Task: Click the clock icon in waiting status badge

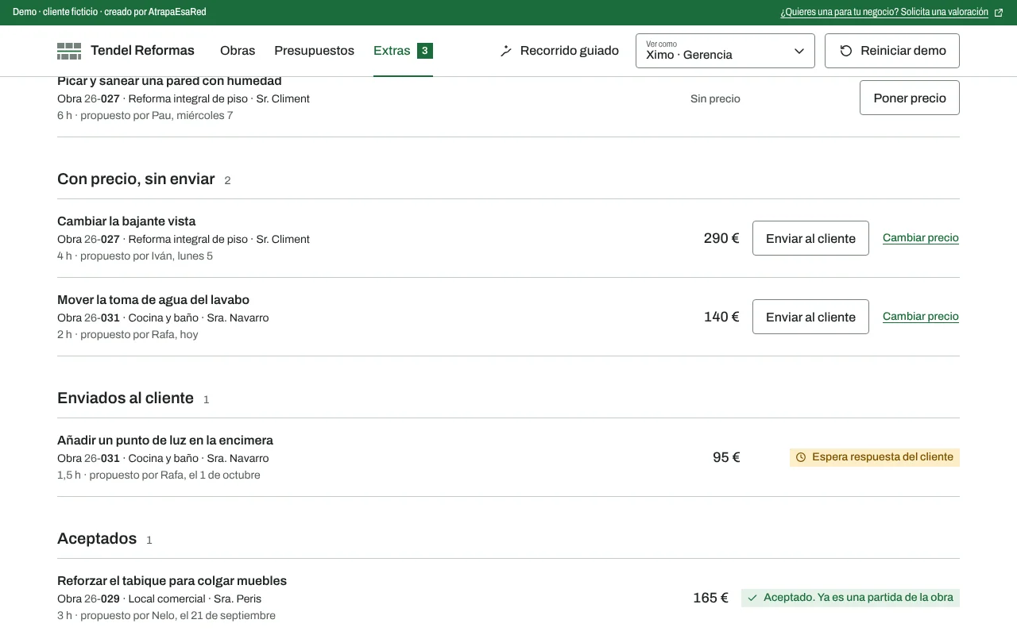Action: [801, 457]
